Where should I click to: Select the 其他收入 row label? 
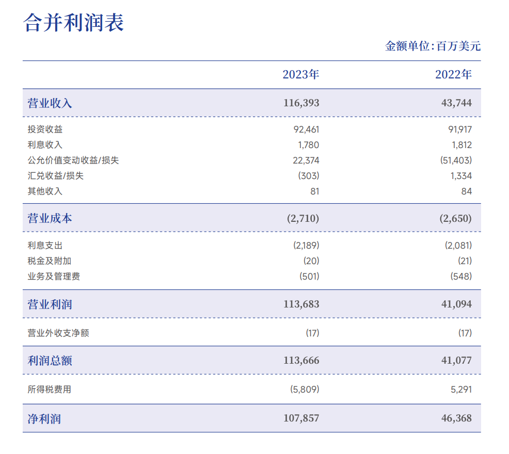pos(45,191)
